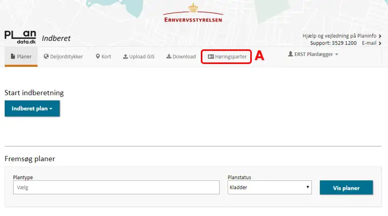388x216 pixels.
Task: Click the arrow icon after Planinfo help link
Action: click(379, 36)
